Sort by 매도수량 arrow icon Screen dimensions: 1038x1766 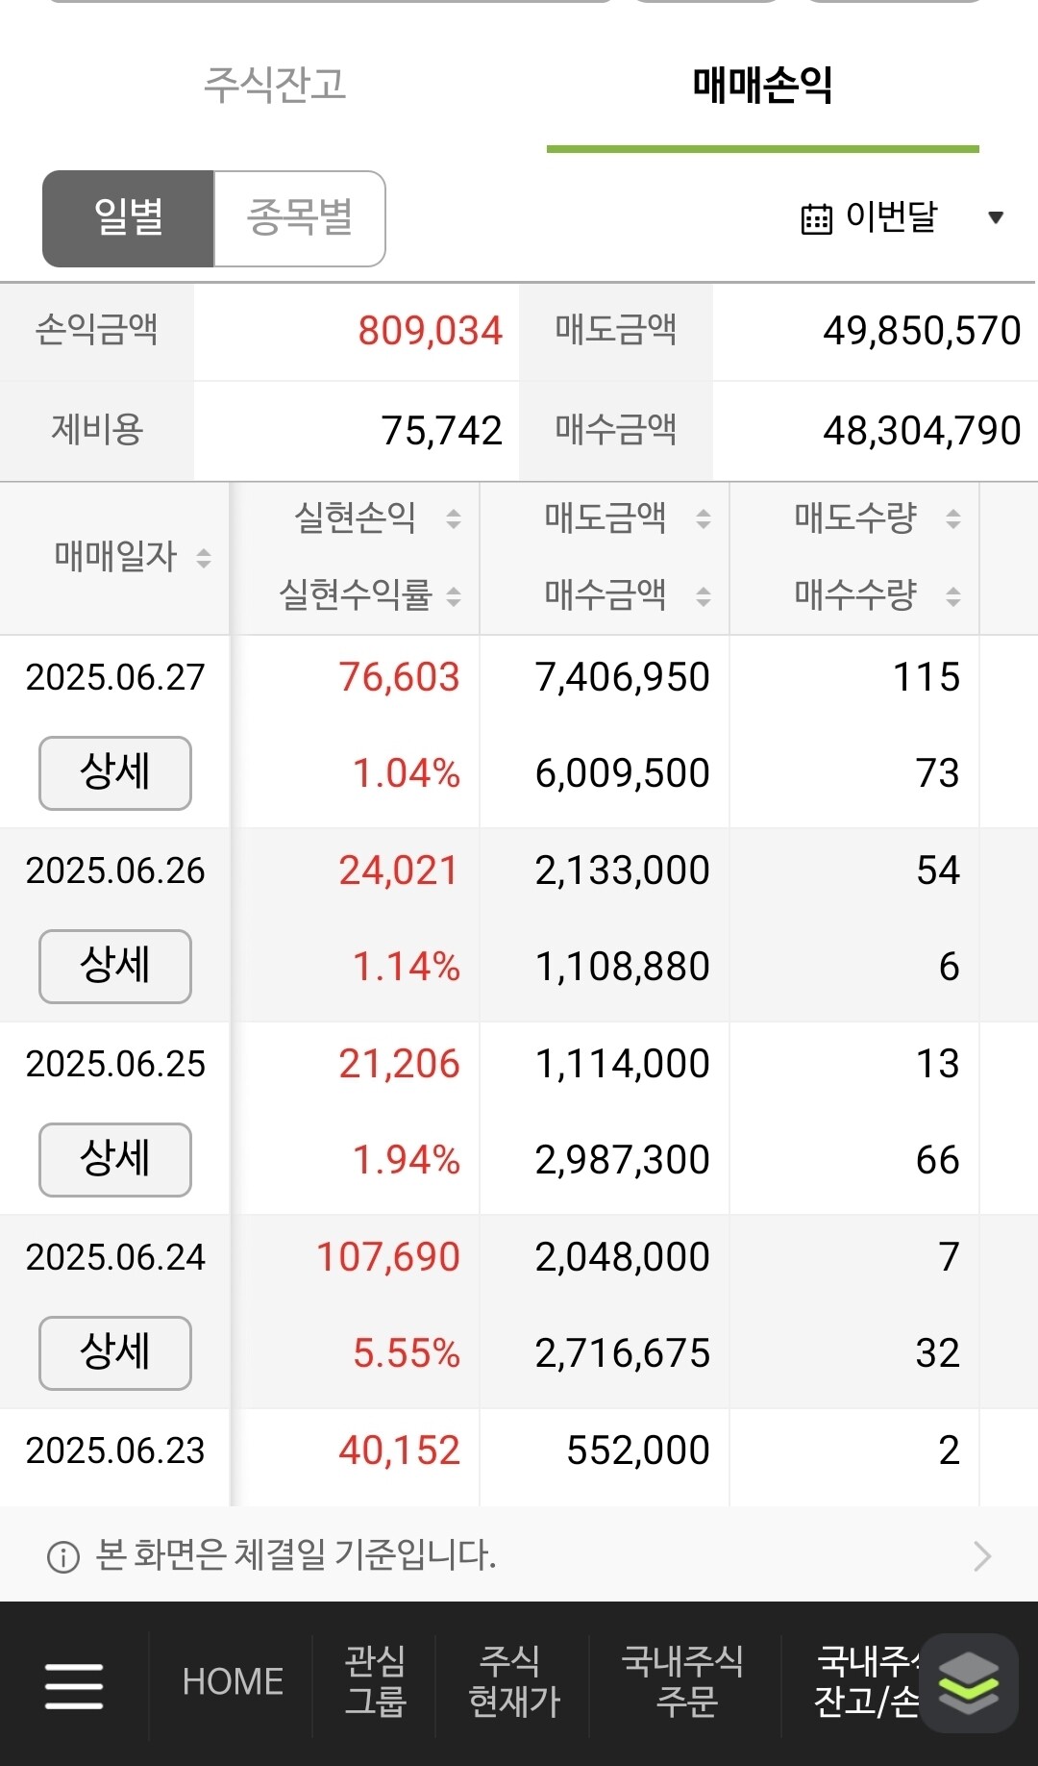tap(953, 519)
